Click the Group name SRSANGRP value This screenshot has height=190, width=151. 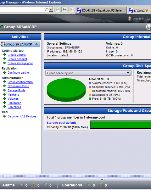tap(72, 47)
